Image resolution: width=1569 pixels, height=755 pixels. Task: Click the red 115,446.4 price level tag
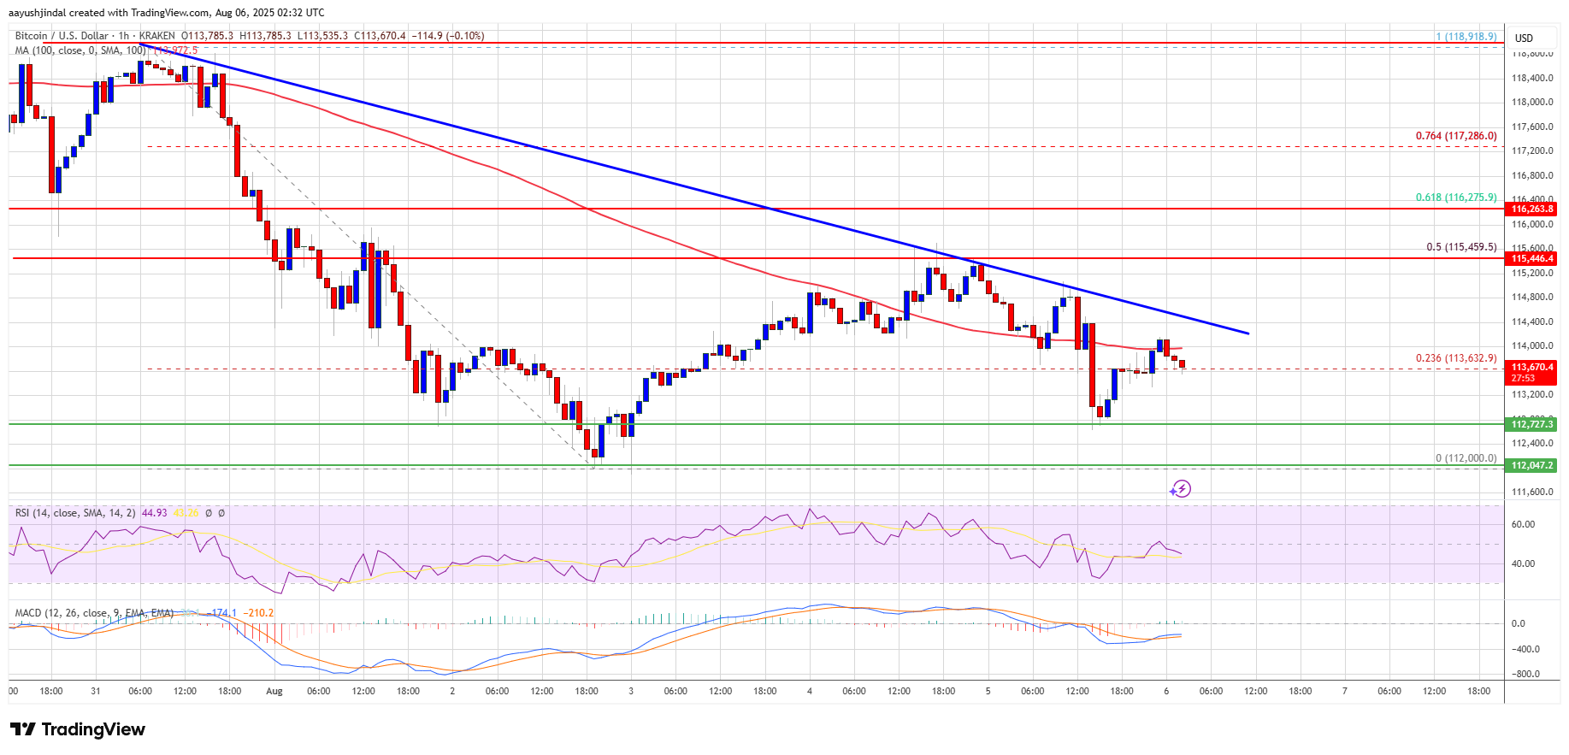(1532, 258)
